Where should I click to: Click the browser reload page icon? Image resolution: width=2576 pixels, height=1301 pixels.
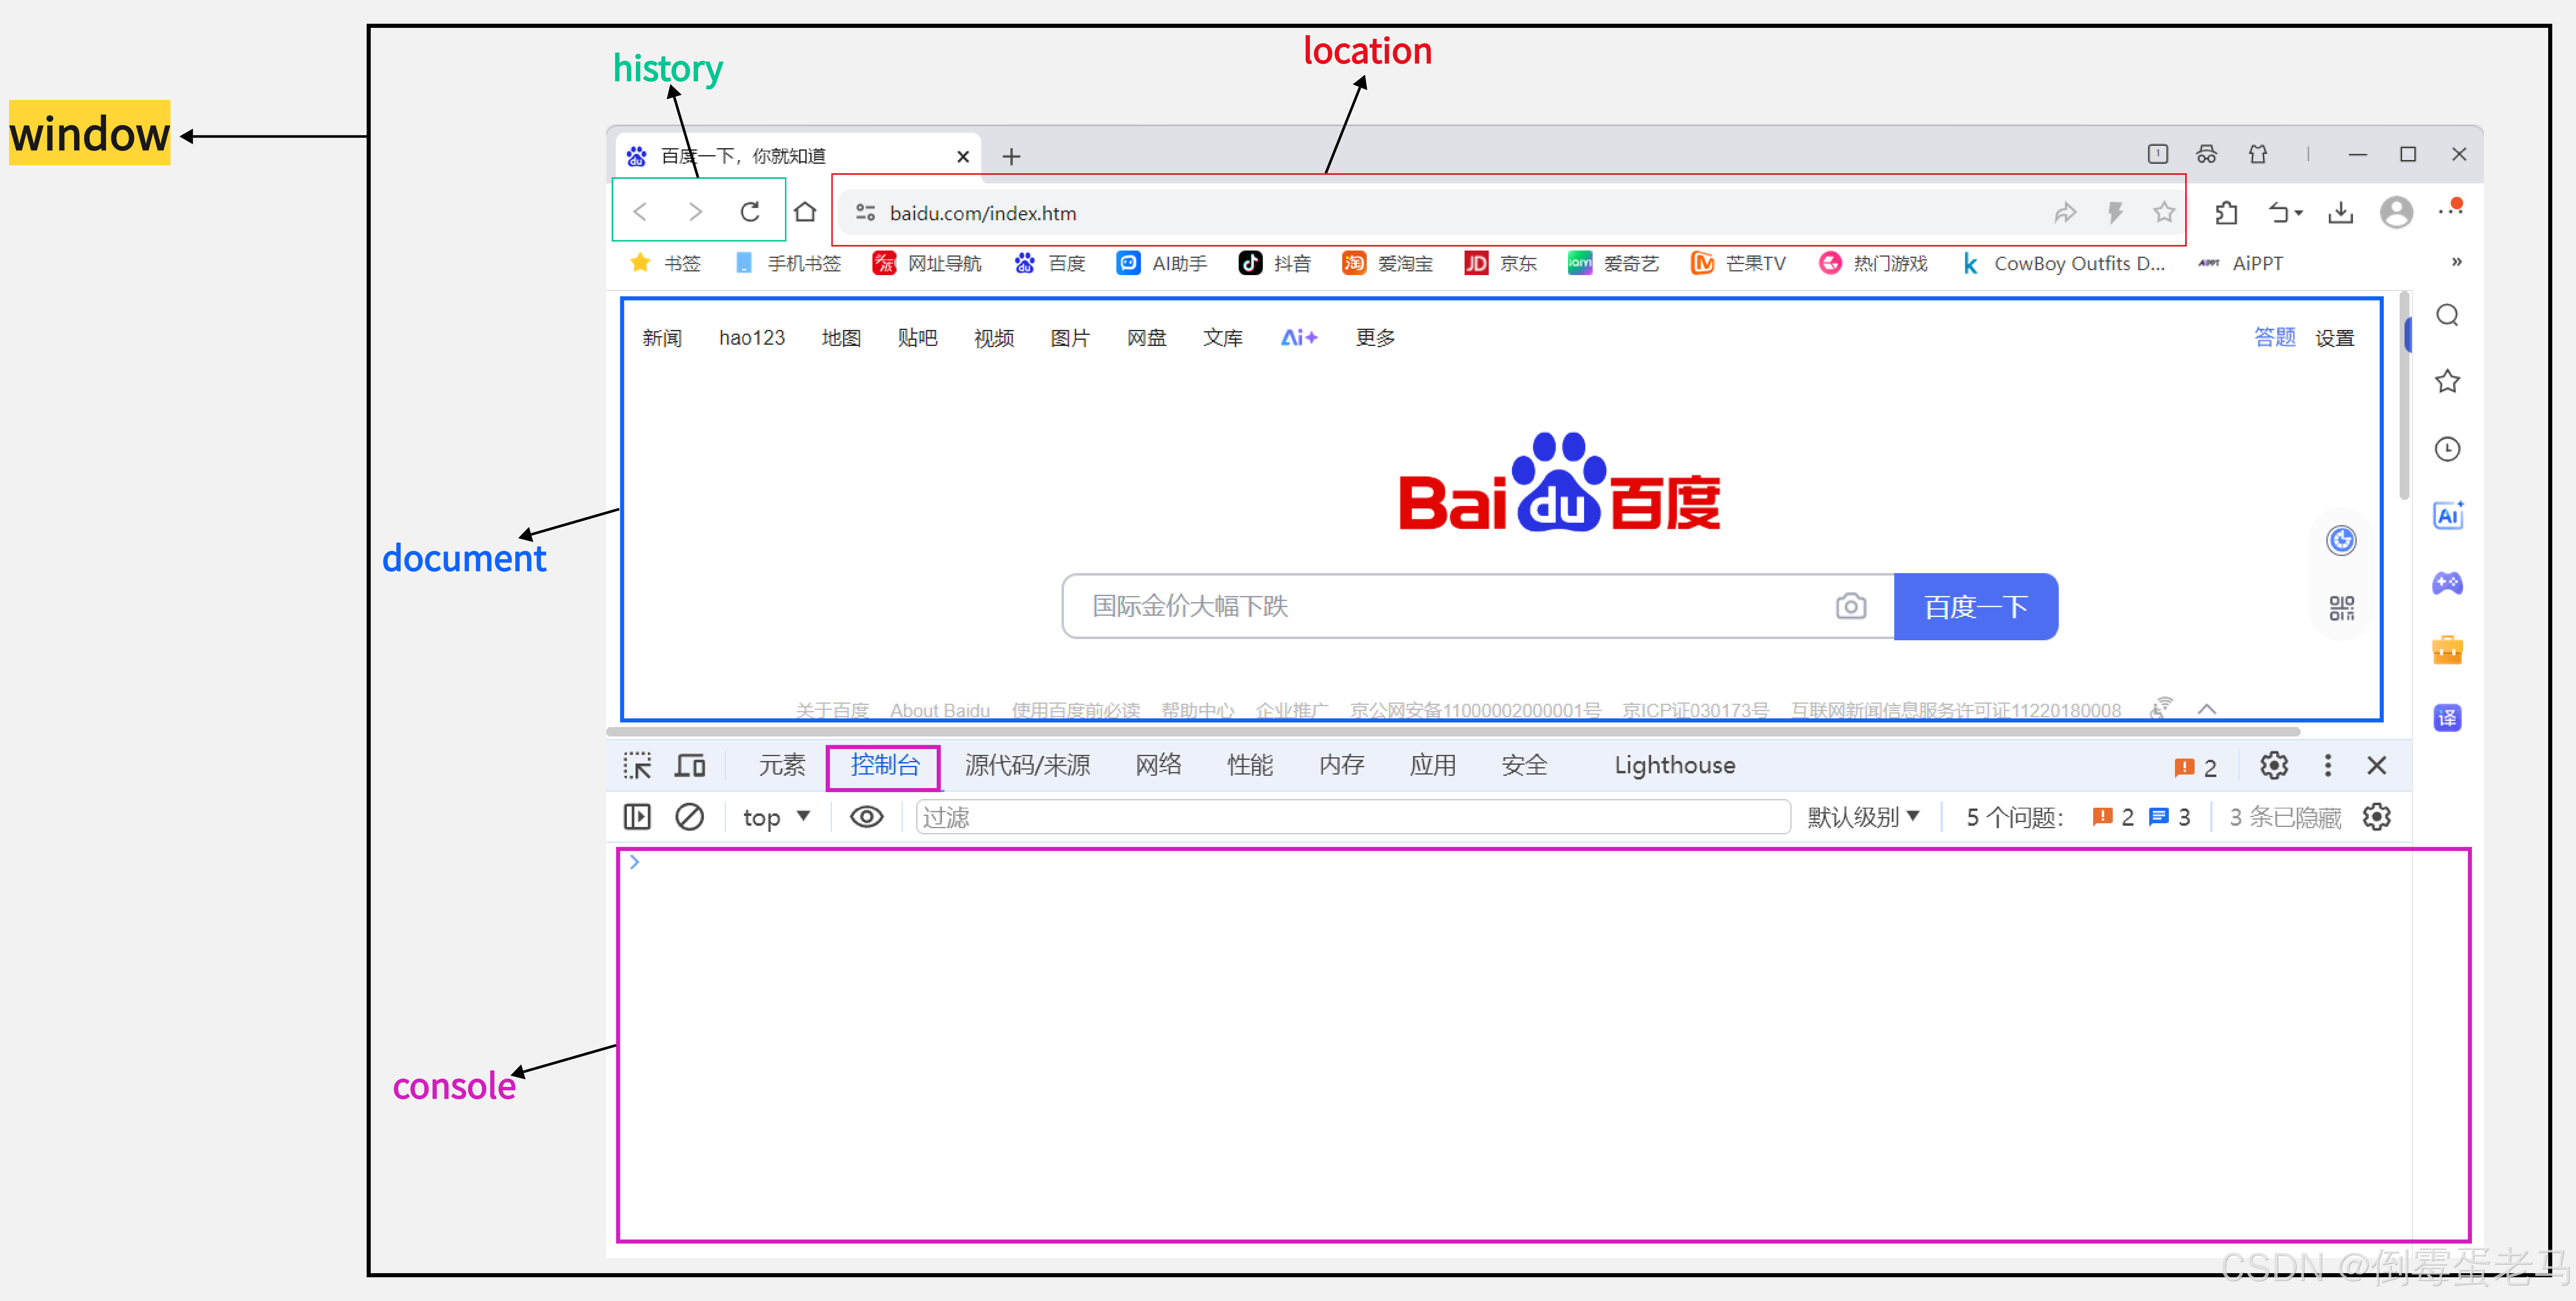click(x=750, y=212)
